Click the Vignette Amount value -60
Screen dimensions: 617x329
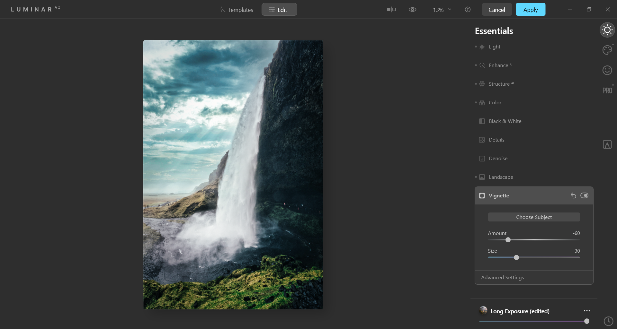pos(576,233)
